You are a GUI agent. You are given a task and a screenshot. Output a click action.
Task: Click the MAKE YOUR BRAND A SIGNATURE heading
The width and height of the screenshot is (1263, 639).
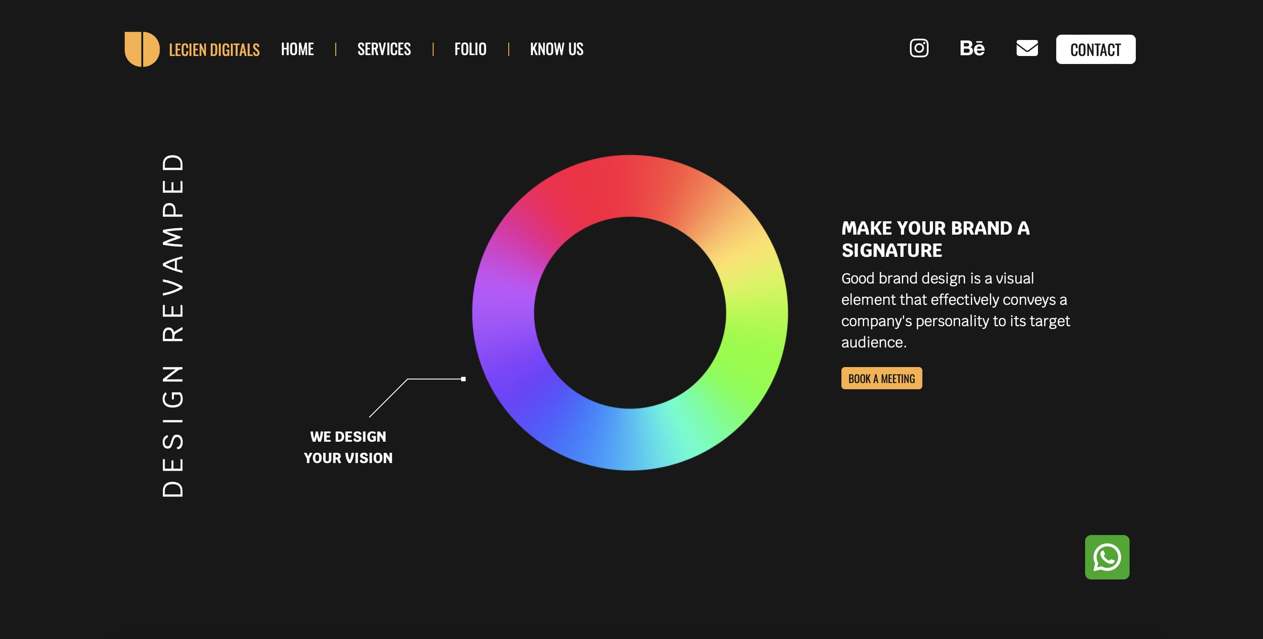[x=935, y=239]
